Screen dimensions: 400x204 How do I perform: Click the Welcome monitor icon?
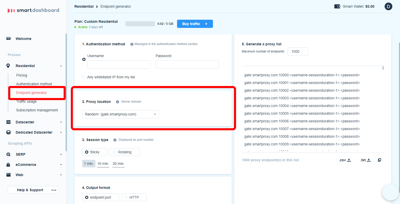click(x=8, y=39)
